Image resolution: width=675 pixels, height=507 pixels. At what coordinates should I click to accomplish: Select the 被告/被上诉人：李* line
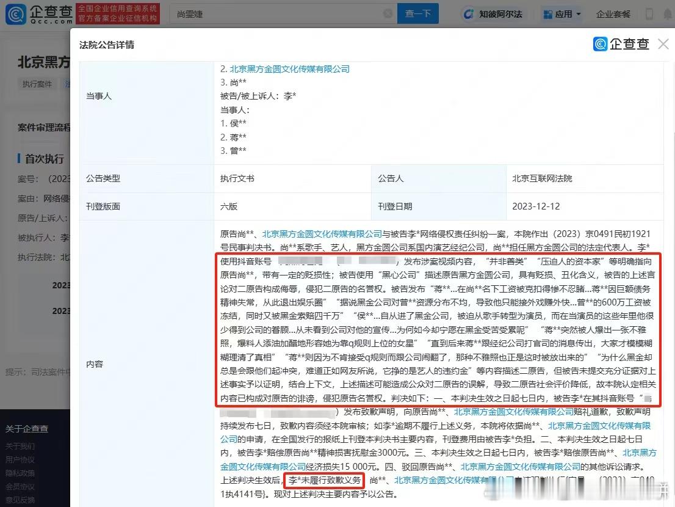(258, 96)
